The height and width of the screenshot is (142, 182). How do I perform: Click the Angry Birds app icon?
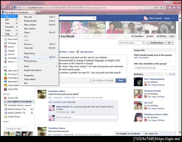point(5,89)
